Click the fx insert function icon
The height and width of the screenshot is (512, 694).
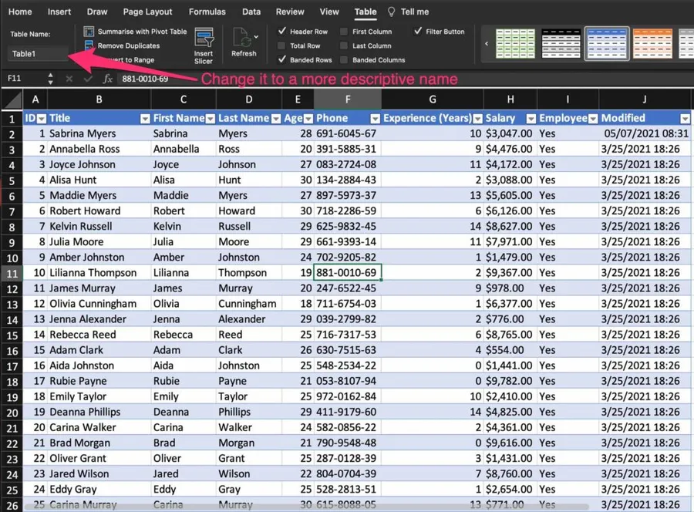tap(107, 79)
